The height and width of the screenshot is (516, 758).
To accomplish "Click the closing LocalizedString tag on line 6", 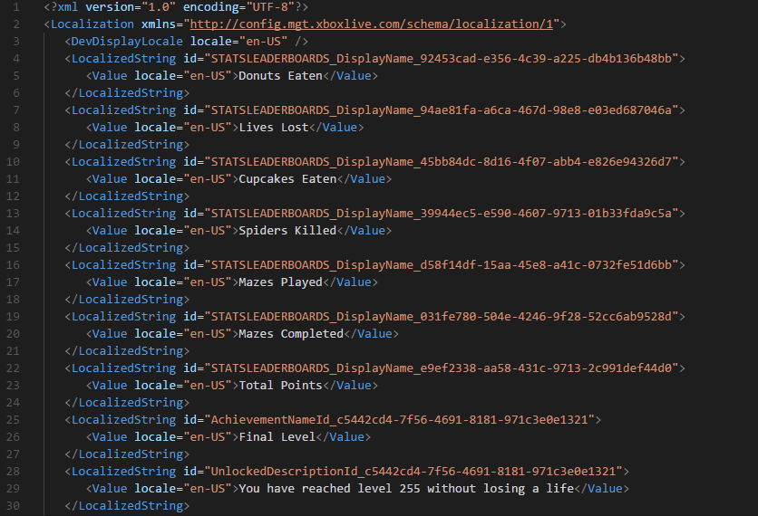I will (127, 93).
